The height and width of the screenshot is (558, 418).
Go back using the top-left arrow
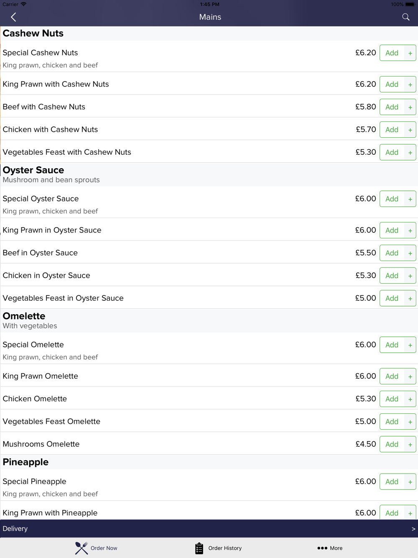[13, 17]
